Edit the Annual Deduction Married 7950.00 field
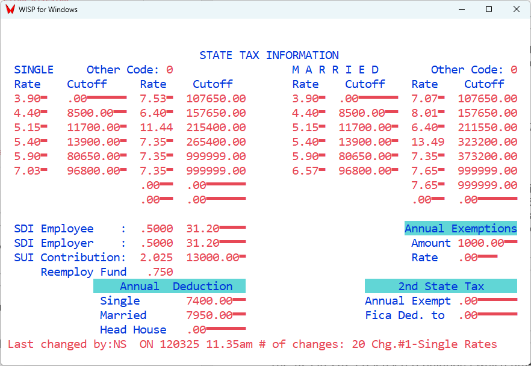Screen dimensions: 531x366 pyautogui.click(x=216, y=315)
